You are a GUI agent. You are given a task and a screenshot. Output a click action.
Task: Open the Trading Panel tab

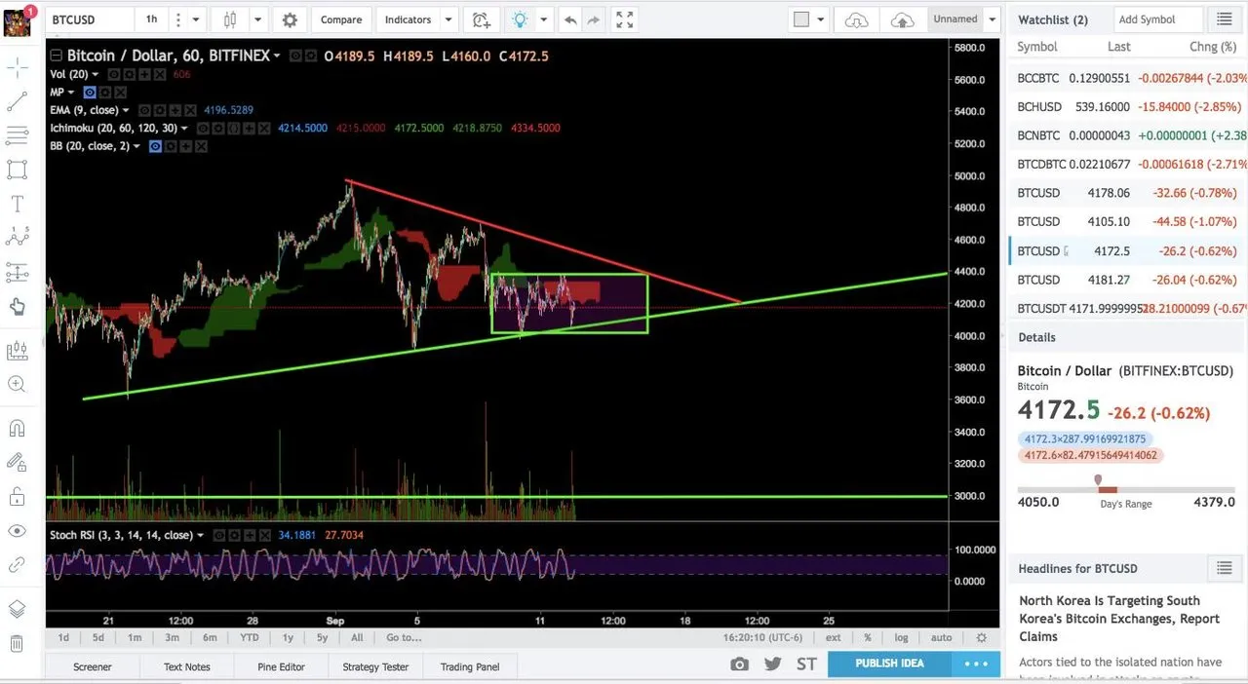click(470, 666)
